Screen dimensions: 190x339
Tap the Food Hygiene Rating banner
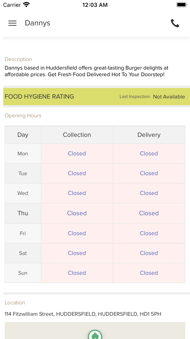click(x=95, y=97)
